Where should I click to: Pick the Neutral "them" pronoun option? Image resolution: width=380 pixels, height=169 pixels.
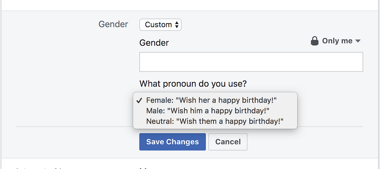click(x=215, y=121)
